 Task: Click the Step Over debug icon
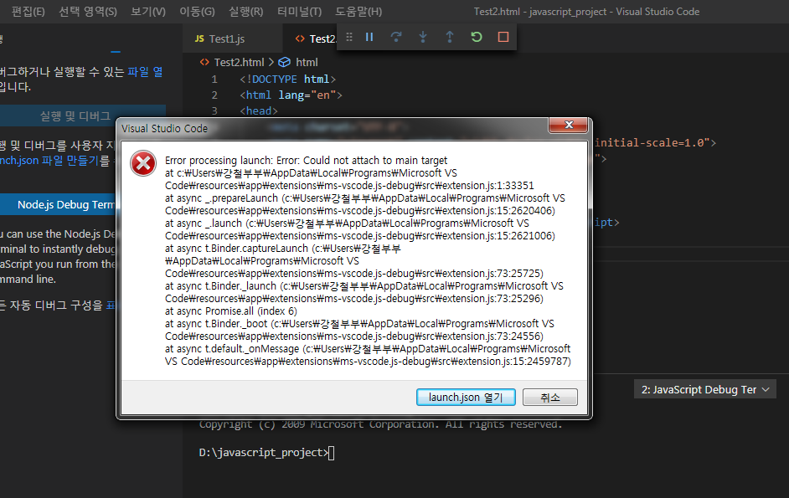396,37
